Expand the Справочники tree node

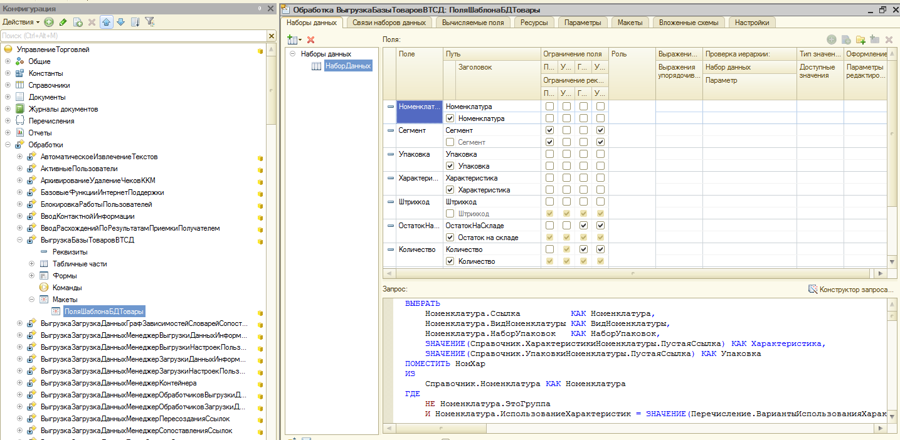(8, 85)
